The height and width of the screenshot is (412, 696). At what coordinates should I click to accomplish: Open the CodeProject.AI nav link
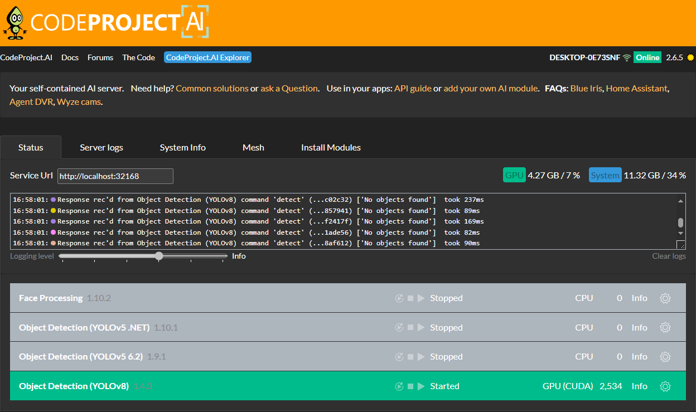26,57
